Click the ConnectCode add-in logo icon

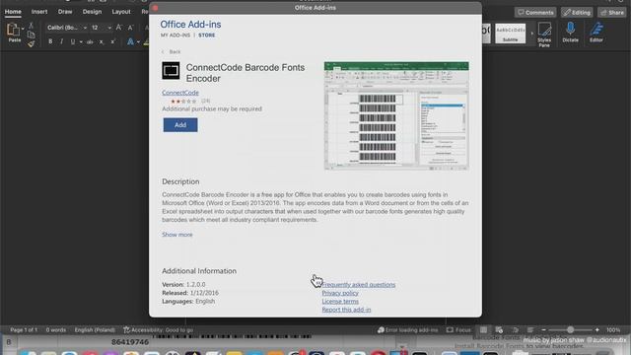point(171,70)
